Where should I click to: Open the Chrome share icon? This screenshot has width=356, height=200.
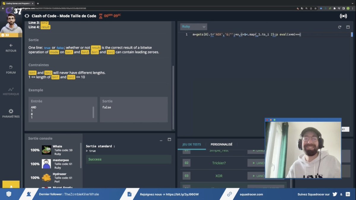311,9
